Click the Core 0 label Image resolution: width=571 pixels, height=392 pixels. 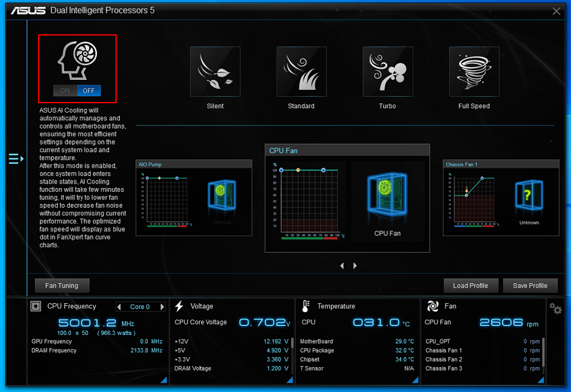click(x=140, y=307)
